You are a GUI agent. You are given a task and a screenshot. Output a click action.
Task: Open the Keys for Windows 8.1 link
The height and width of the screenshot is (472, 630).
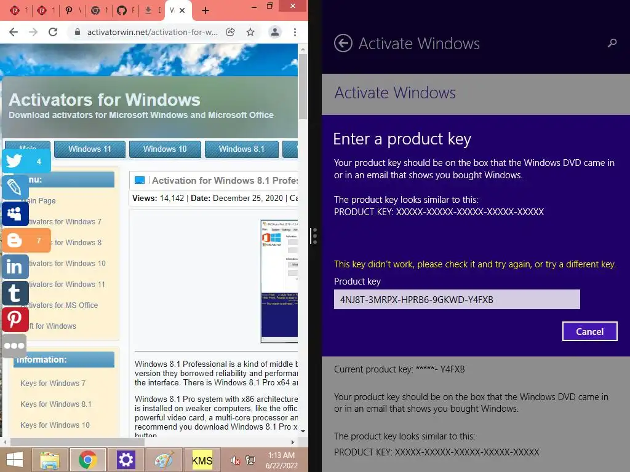[56, 404]
